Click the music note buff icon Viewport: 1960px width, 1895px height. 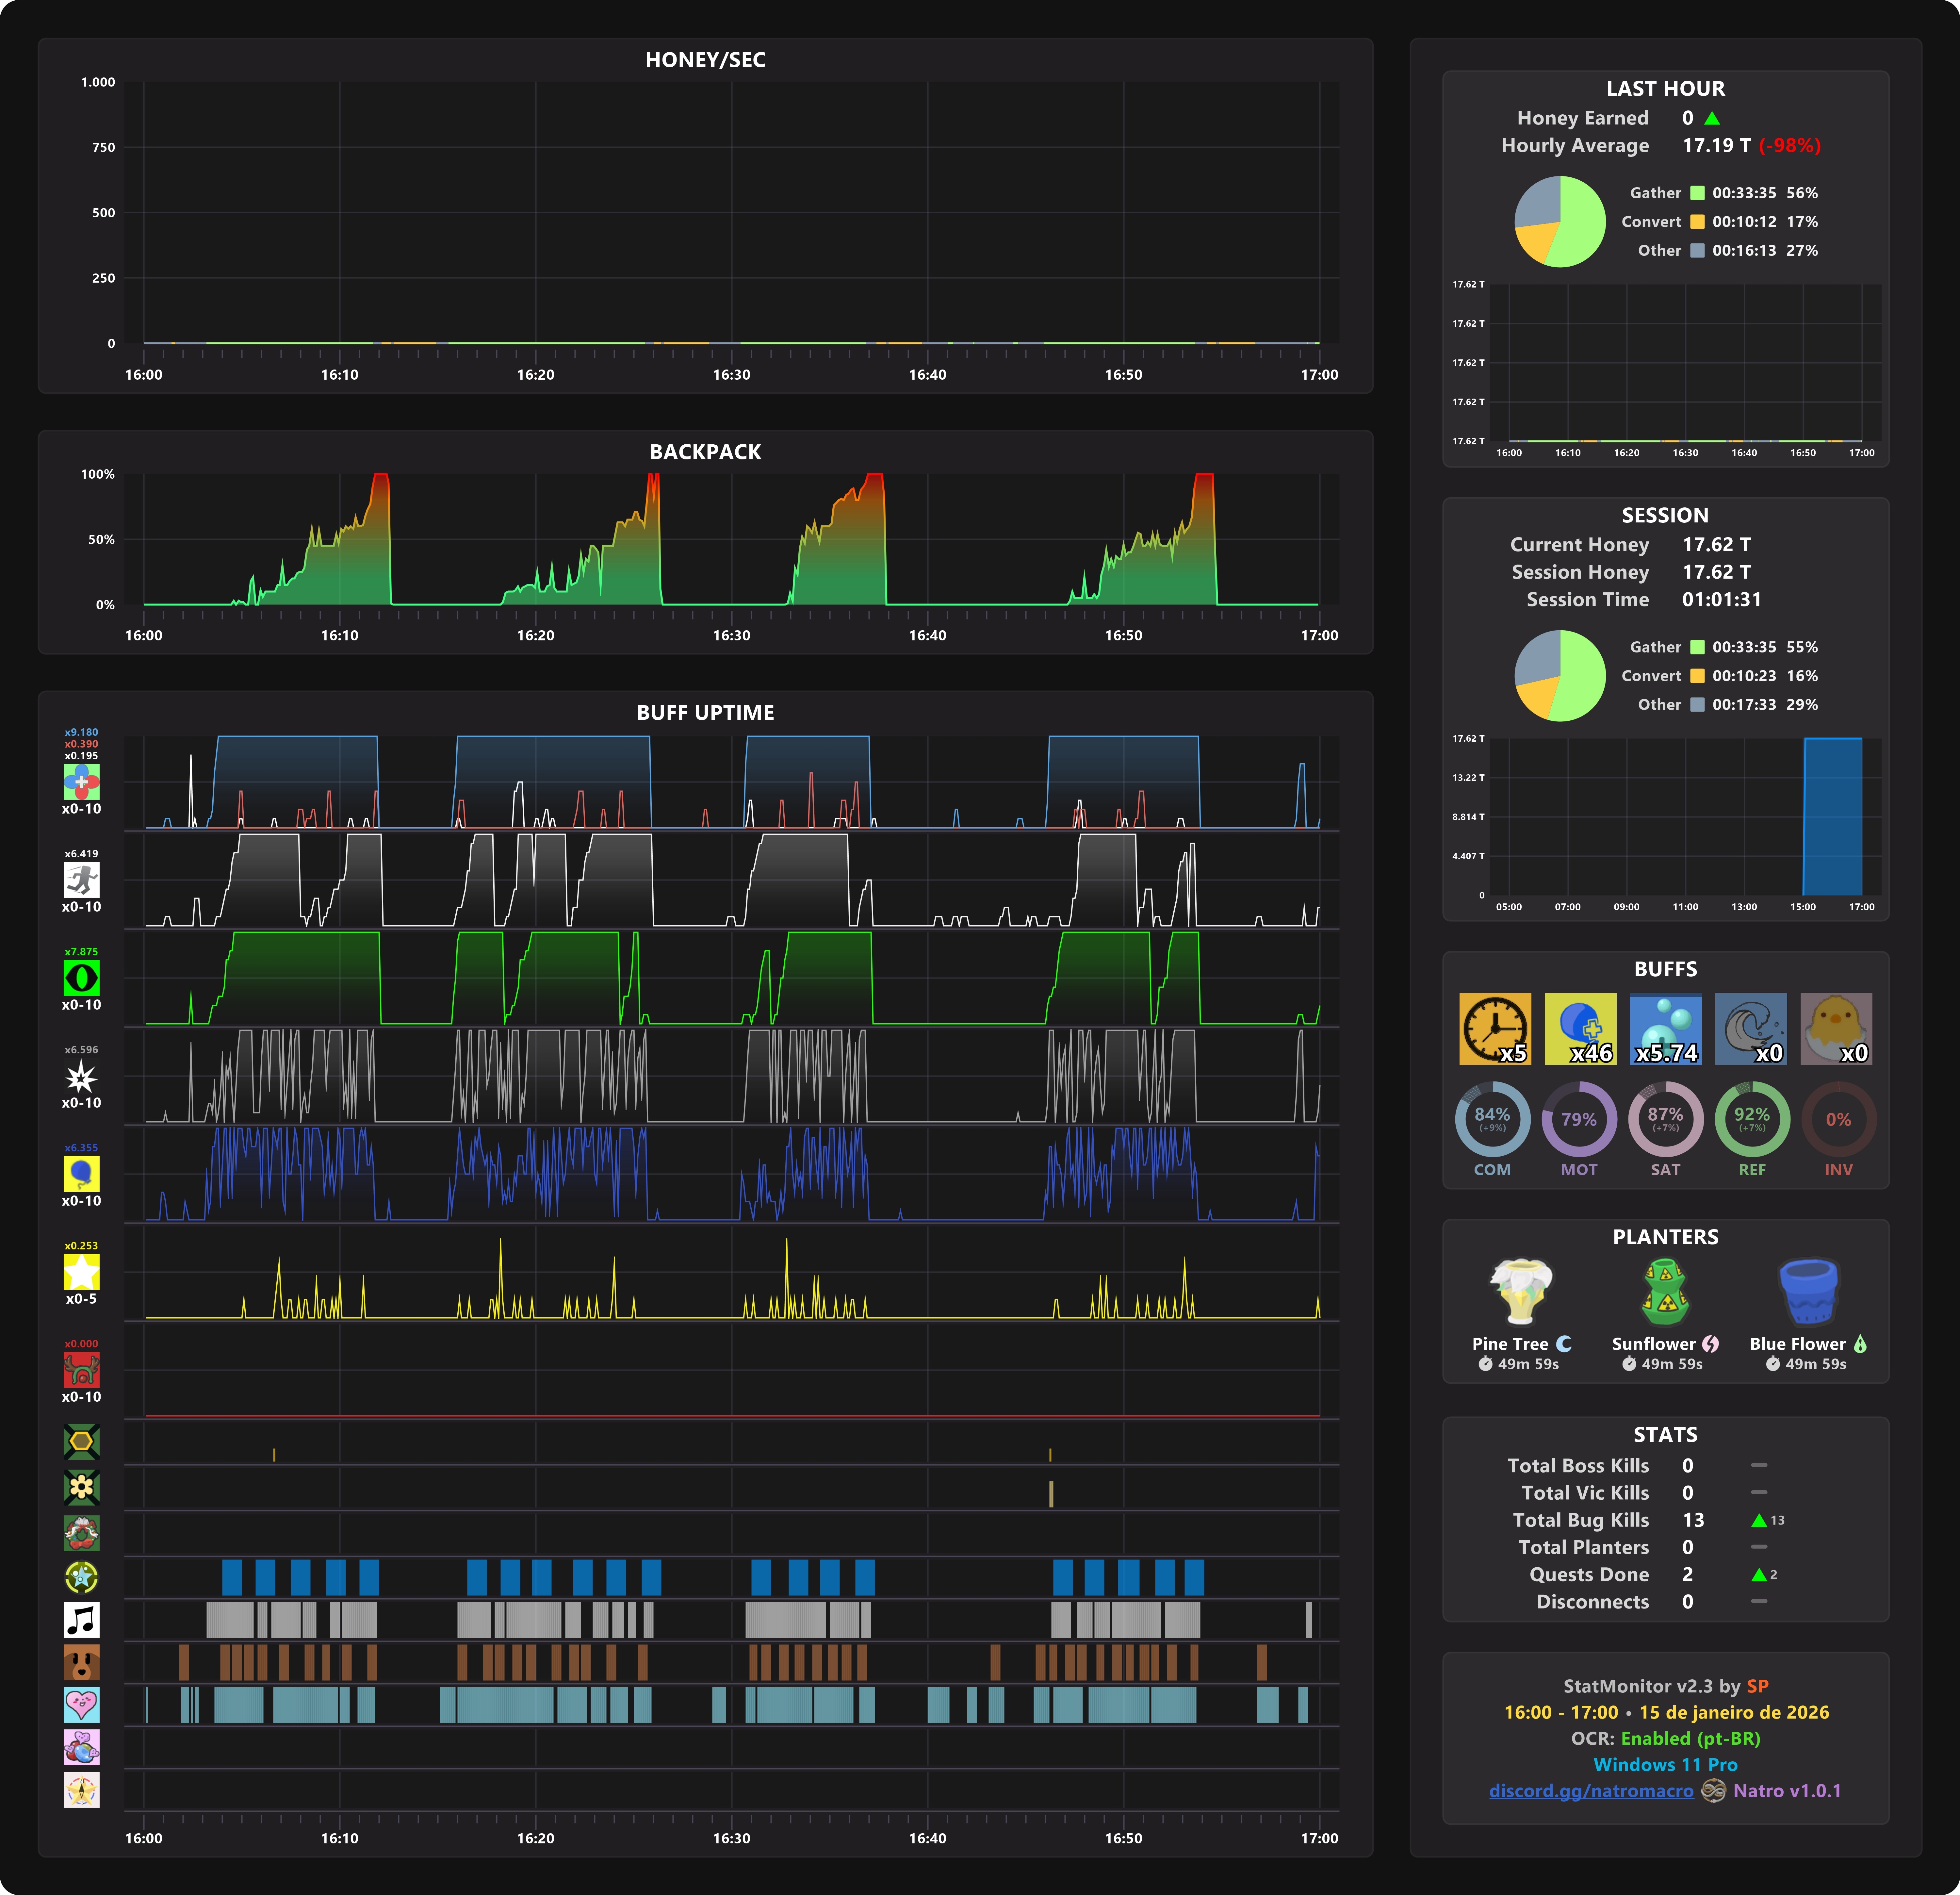(81, 1619)
